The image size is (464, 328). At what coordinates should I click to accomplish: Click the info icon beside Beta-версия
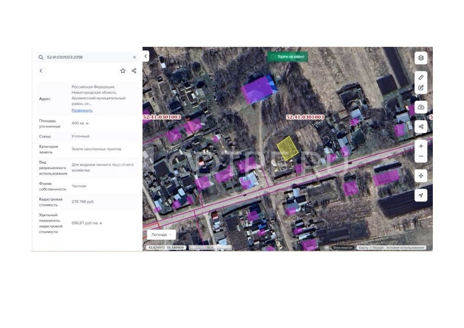point(327,248)
